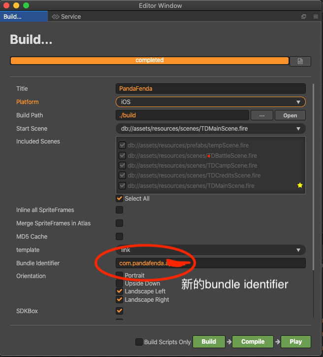This screenshot has height=357, width=323.
Task: Enable Inline all SpriteFrames
Action: pyautogui.click(x=119, y=210)
